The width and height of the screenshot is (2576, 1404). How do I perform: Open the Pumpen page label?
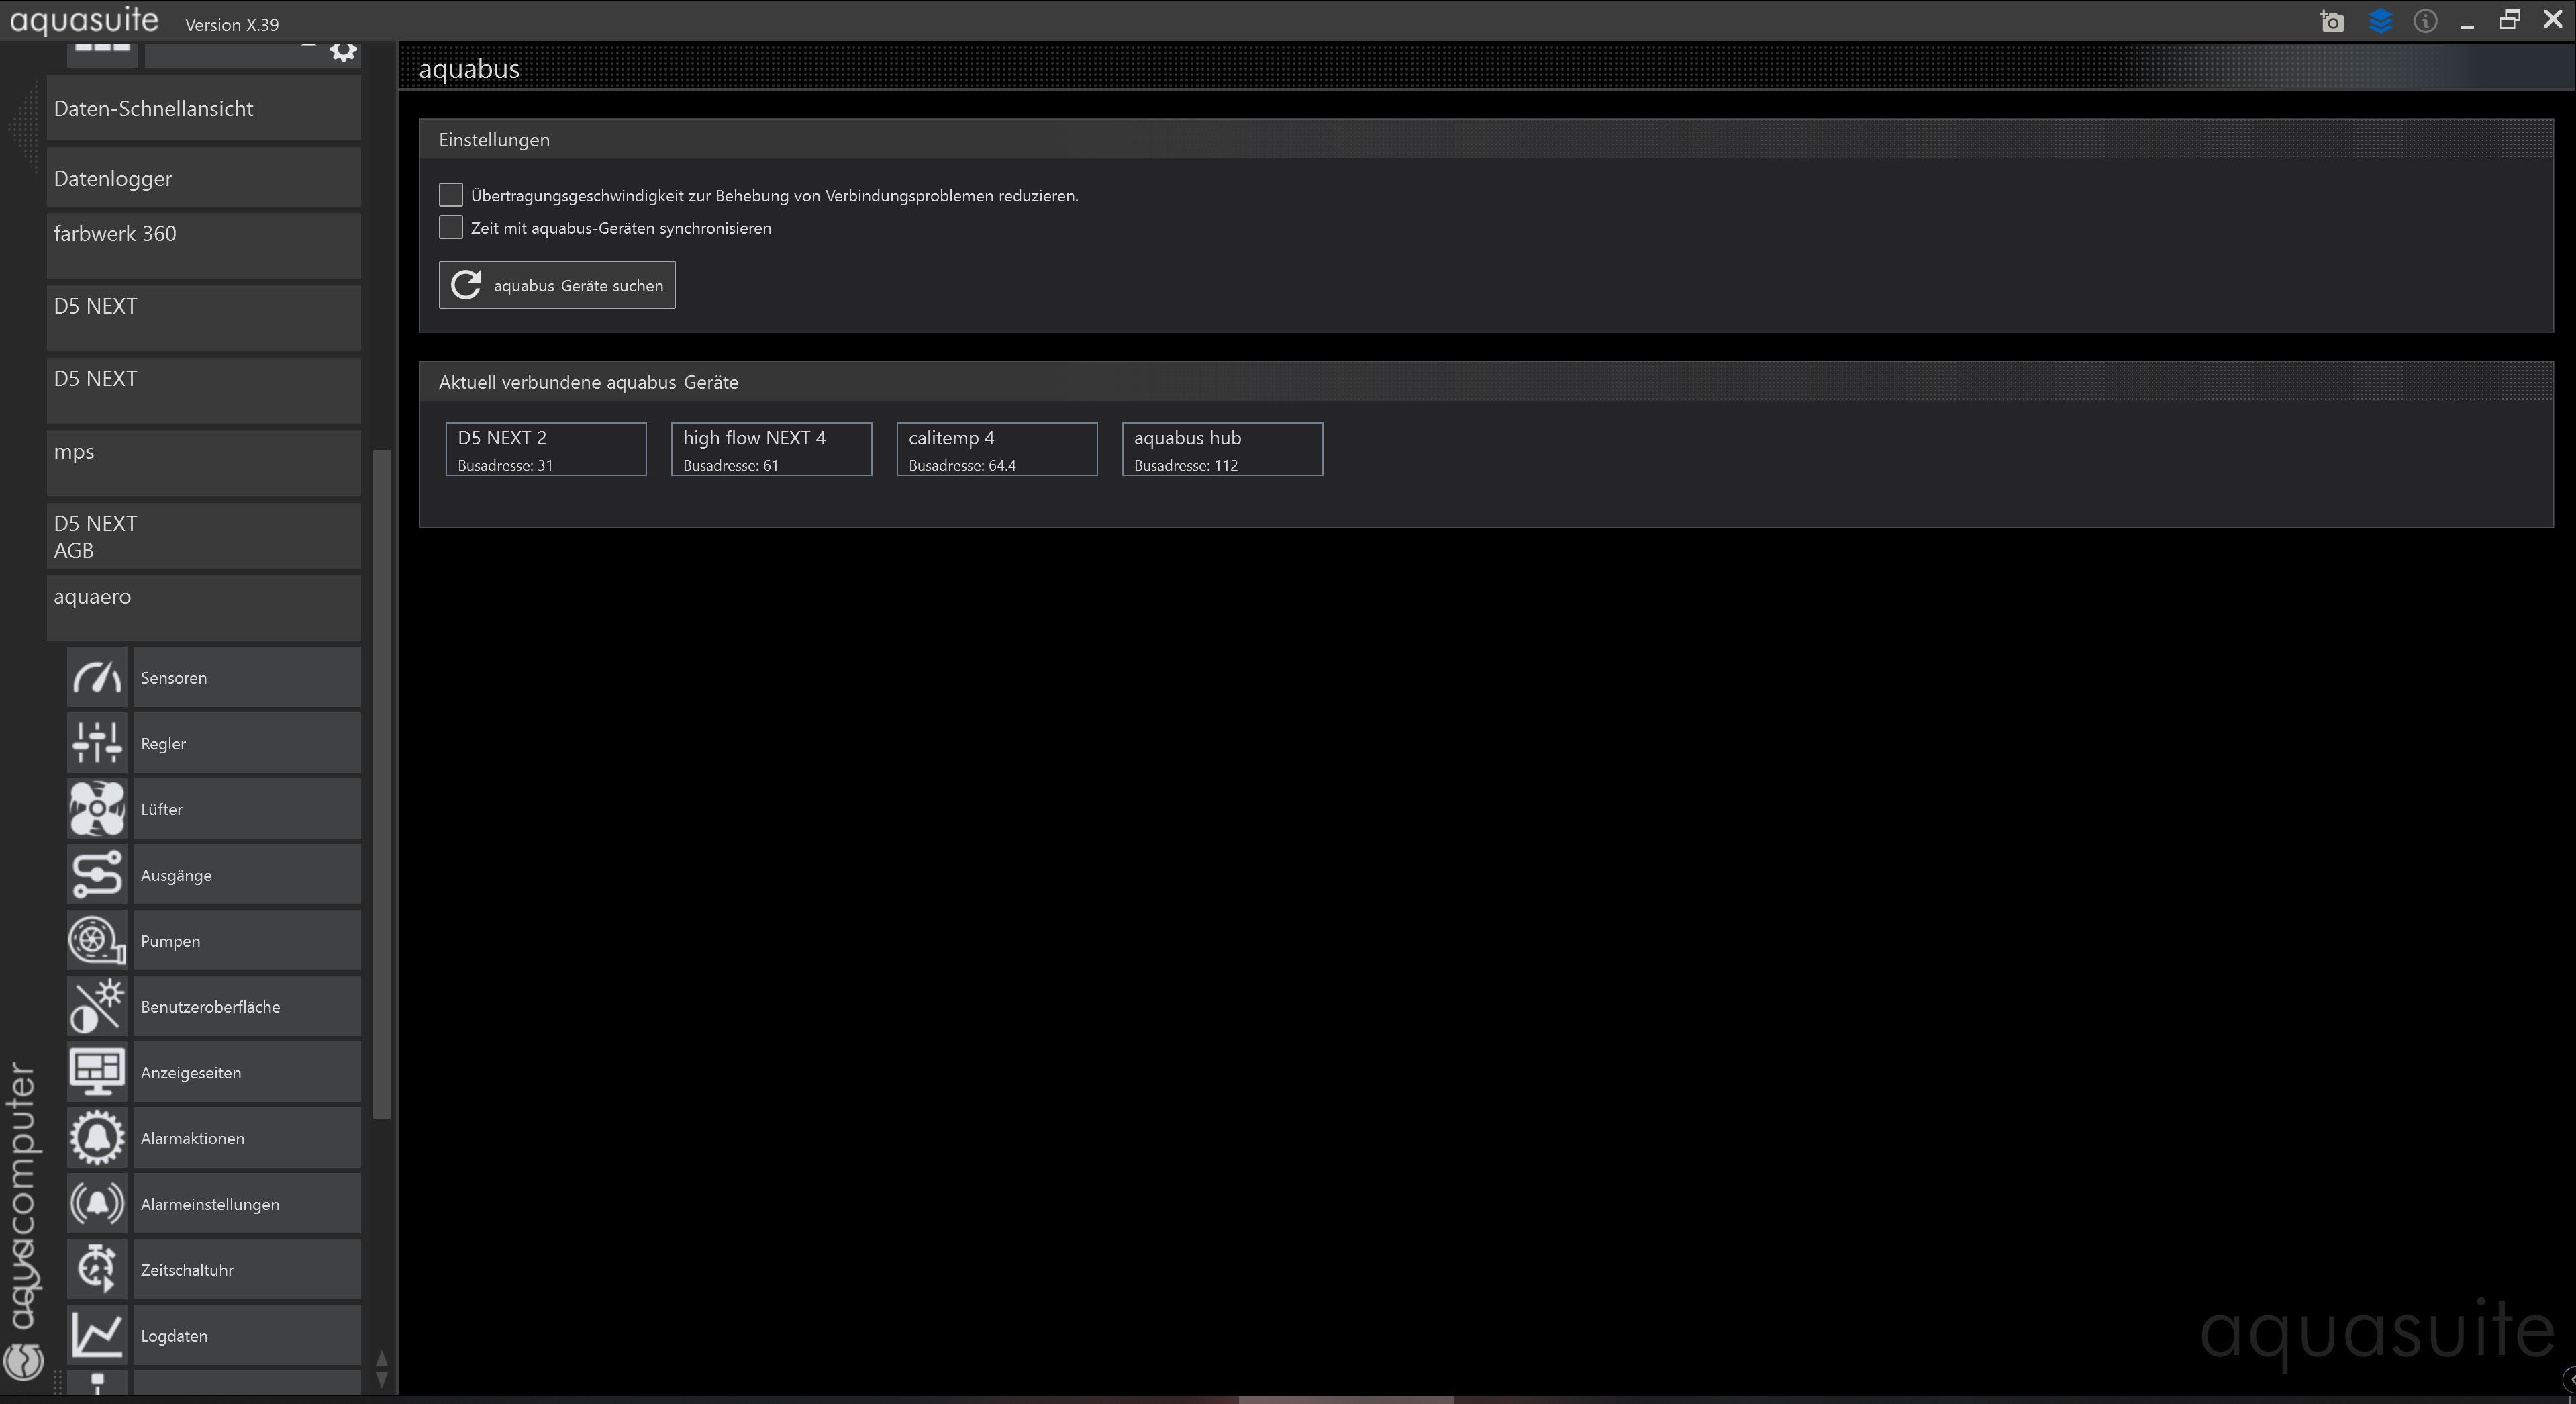tap(247, 941)
